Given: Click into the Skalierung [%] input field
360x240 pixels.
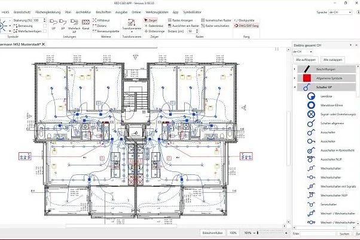Looking at the screenshot, I should tap(38, 20).
